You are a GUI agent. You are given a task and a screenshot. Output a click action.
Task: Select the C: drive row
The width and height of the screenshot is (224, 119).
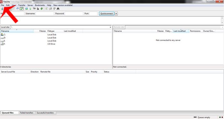click(x=56, y=34)
